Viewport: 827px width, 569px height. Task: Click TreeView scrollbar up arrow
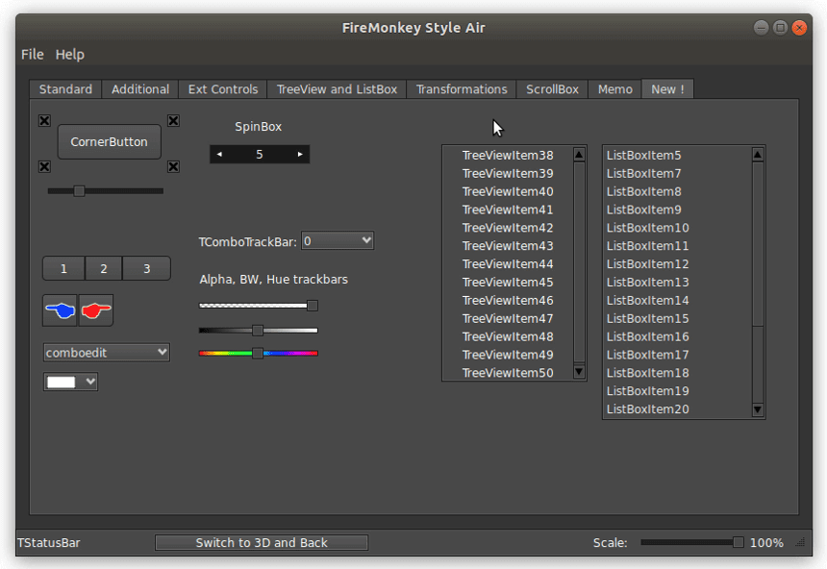579,155
